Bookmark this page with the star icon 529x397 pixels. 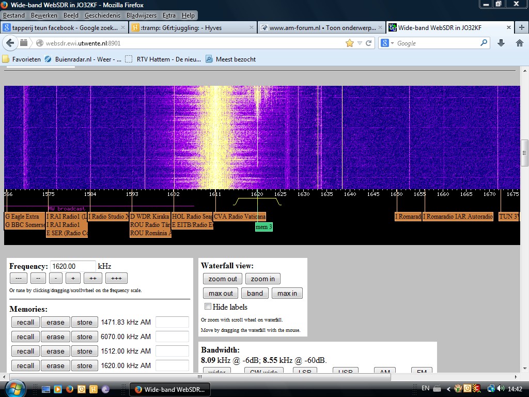click(x=350, y=43)
